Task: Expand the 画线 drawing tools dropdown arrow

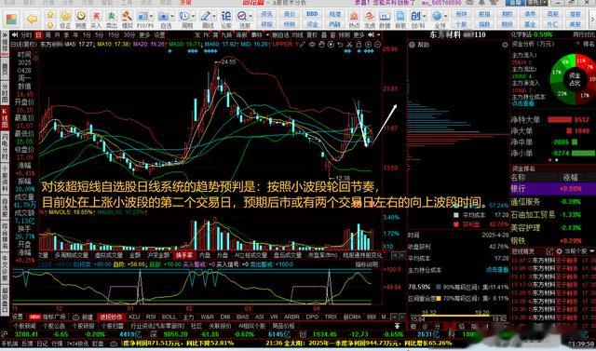Action: (x=215, y=17)
